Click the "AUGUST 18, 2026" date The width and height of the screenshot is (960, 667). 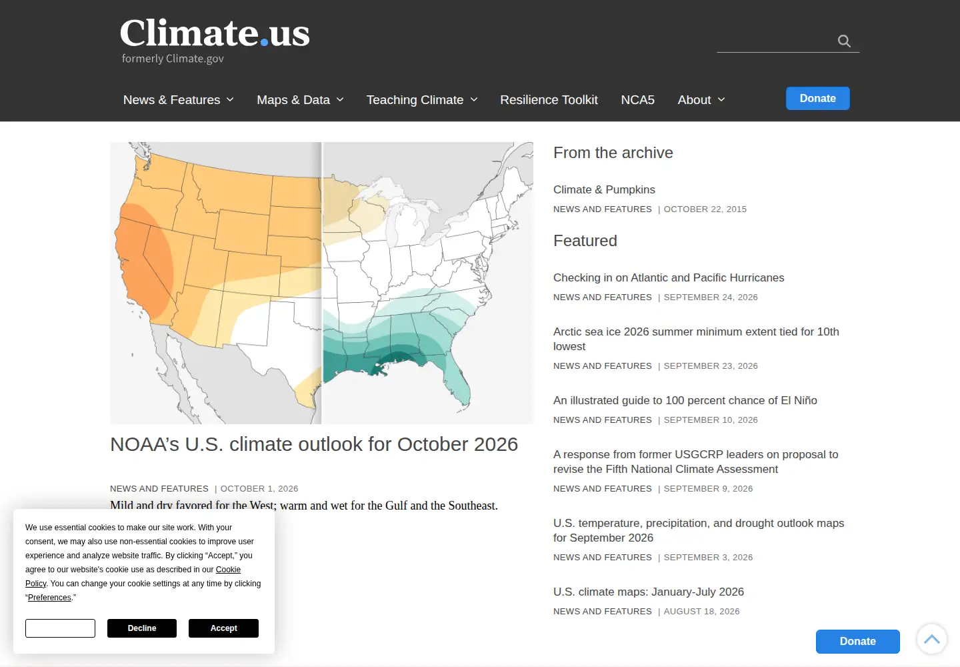click(702, 612)
